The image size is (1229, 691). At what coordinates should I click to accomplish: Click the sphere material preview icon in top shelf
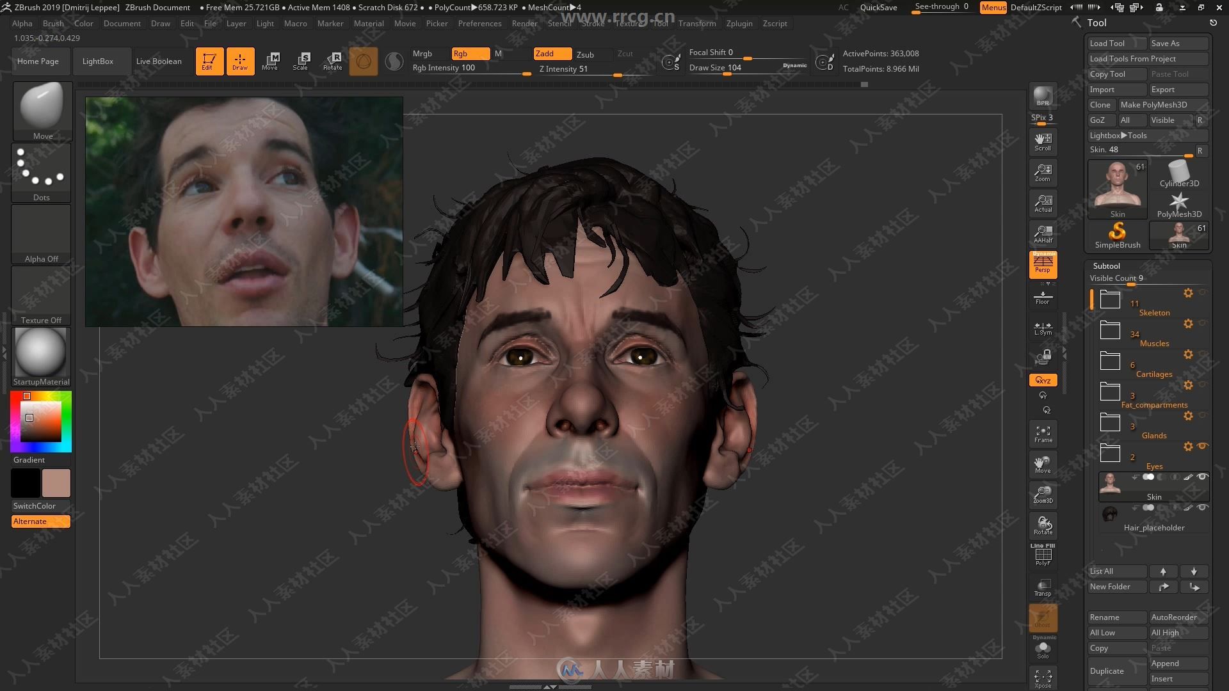point(394,61)
